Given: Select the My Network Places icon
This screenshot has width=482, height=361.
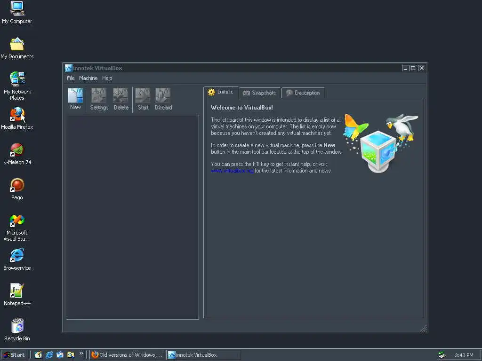Looking at the screenshot, I should pyautogui.click(x=17, y=86).
